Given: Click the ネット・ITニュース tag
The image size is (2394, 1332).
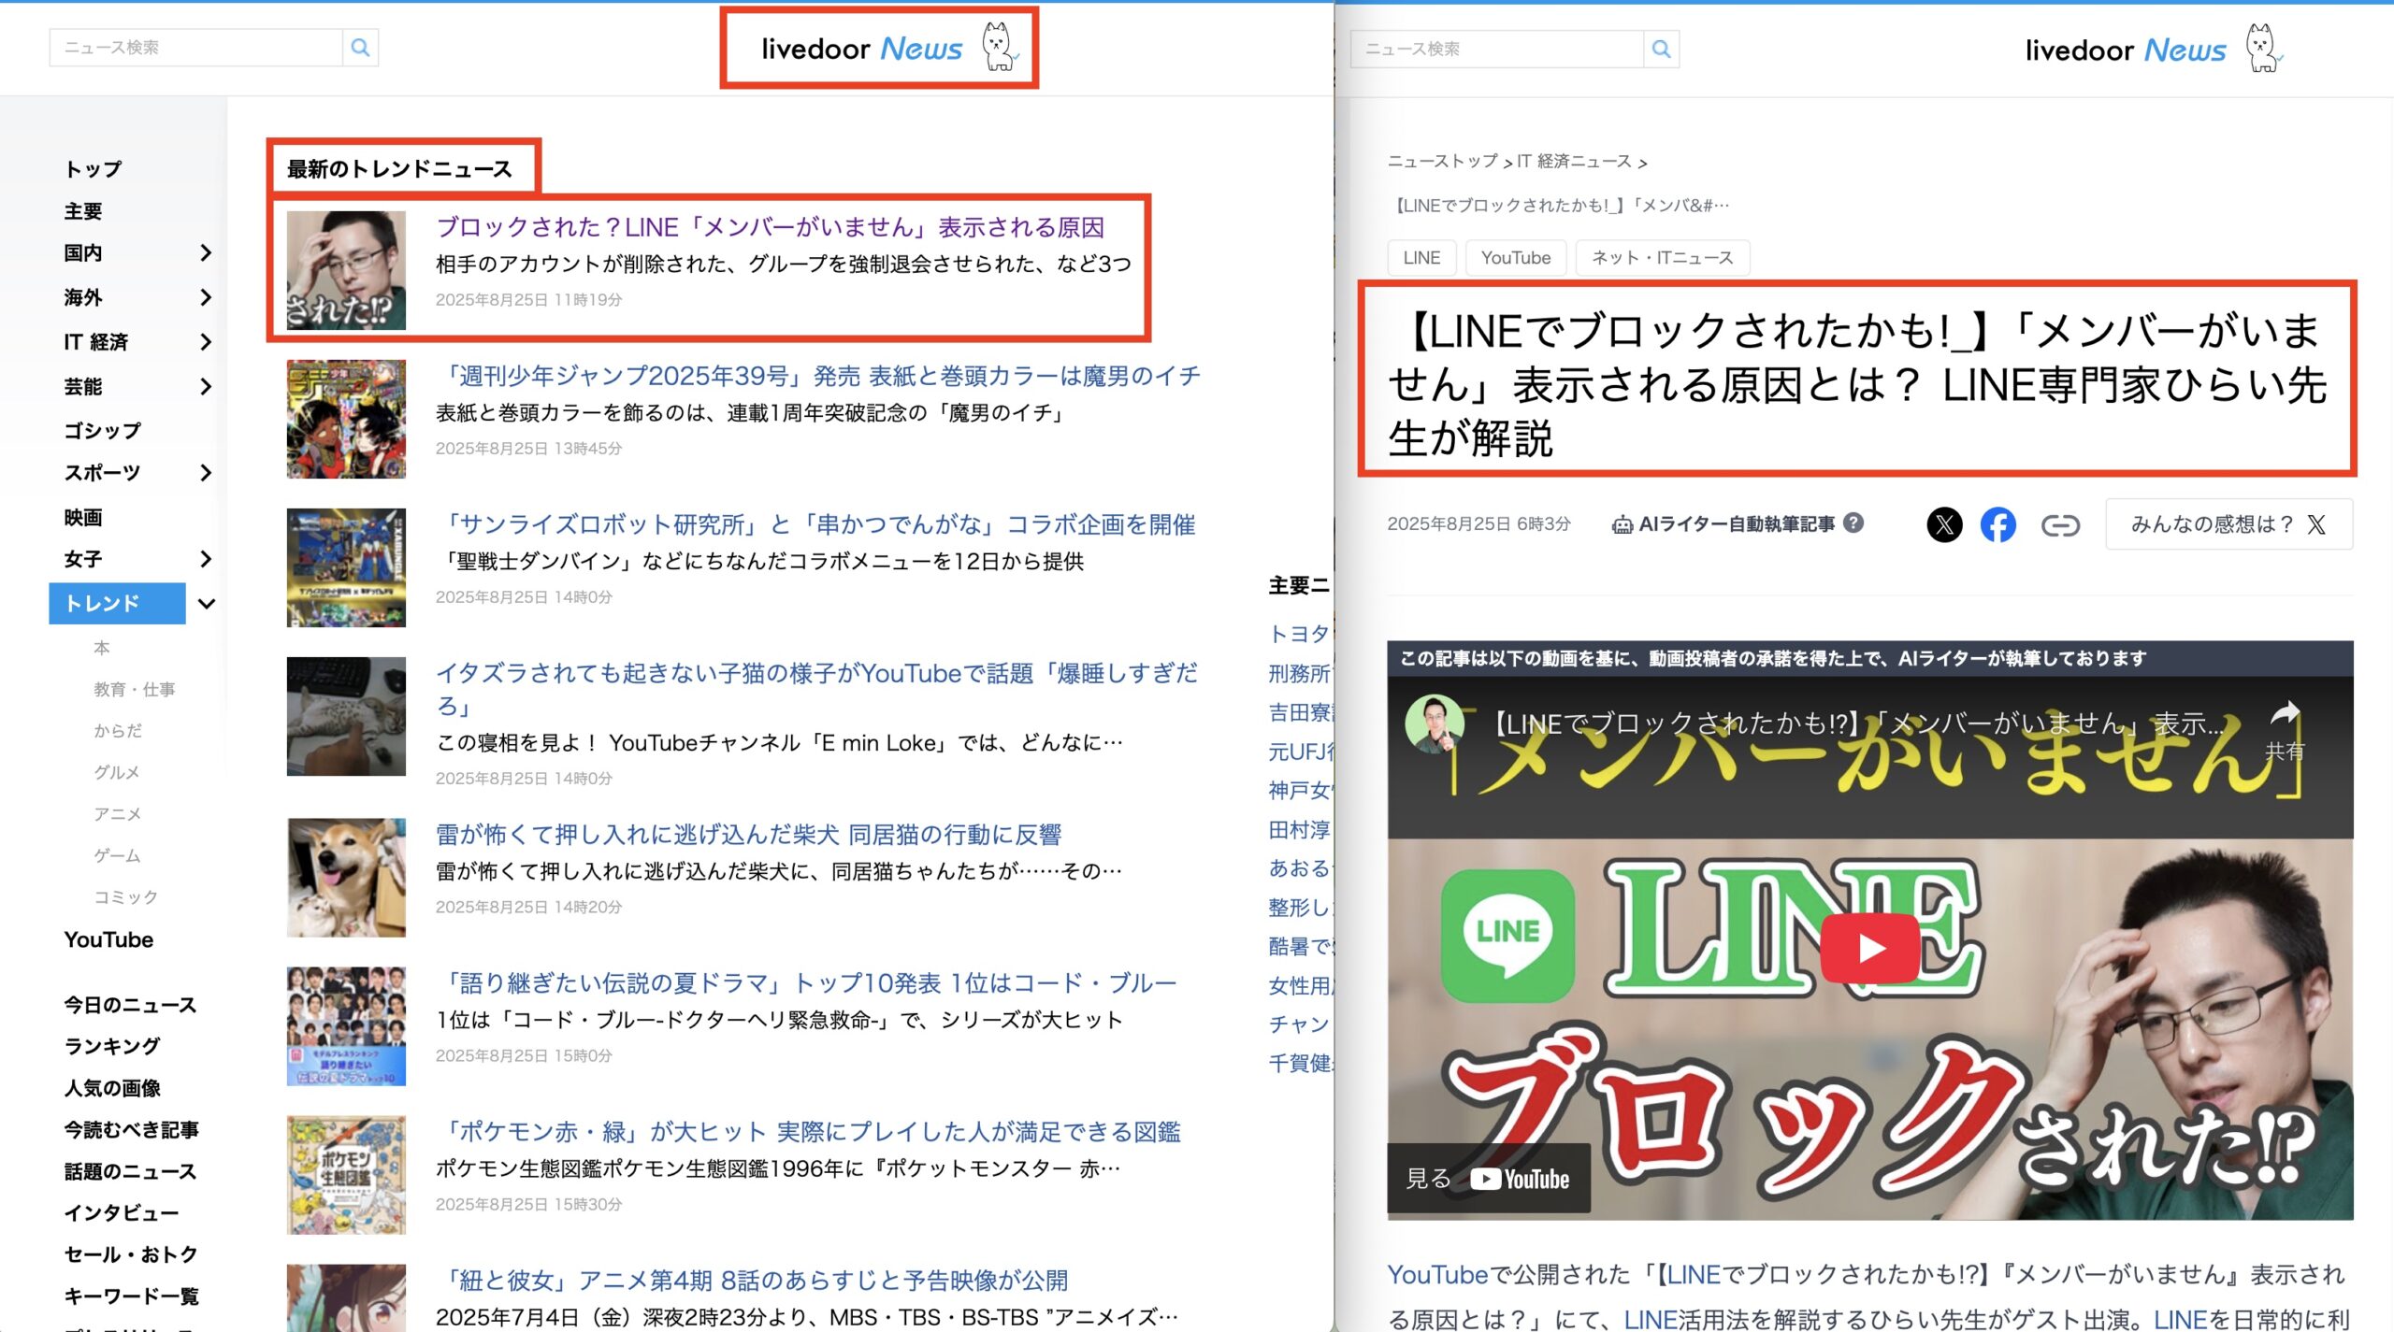Looking at the screenshot, I should coord(1662,258).
